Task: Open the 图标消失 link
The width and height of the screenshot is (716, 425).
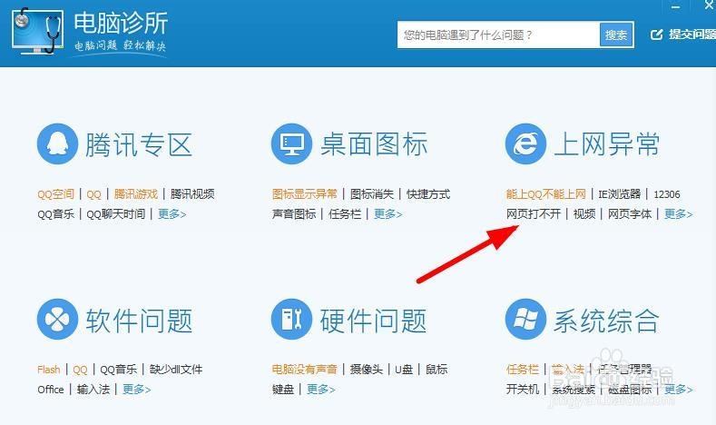Action: tap(372, 194)
